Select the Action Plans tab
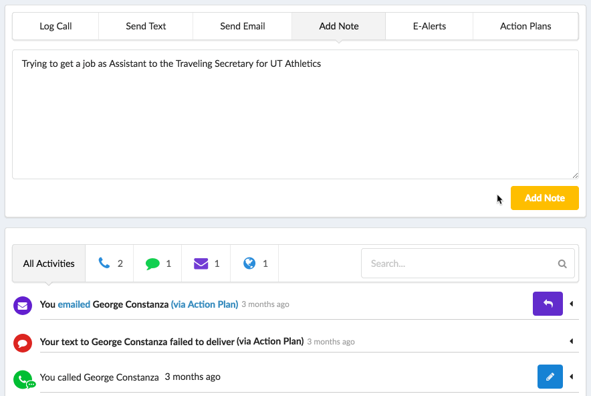The image size is (591, 396). click(x=525, y=26)
